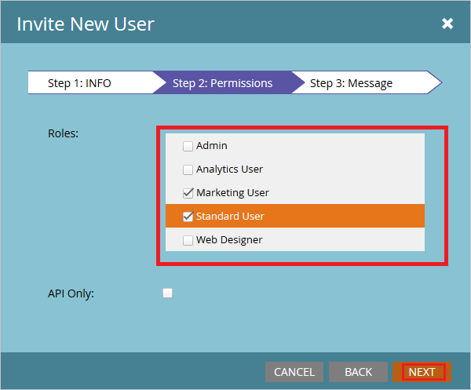Click the Standard User label
This screenshot has height=390, width=471.
click(230, 216)
